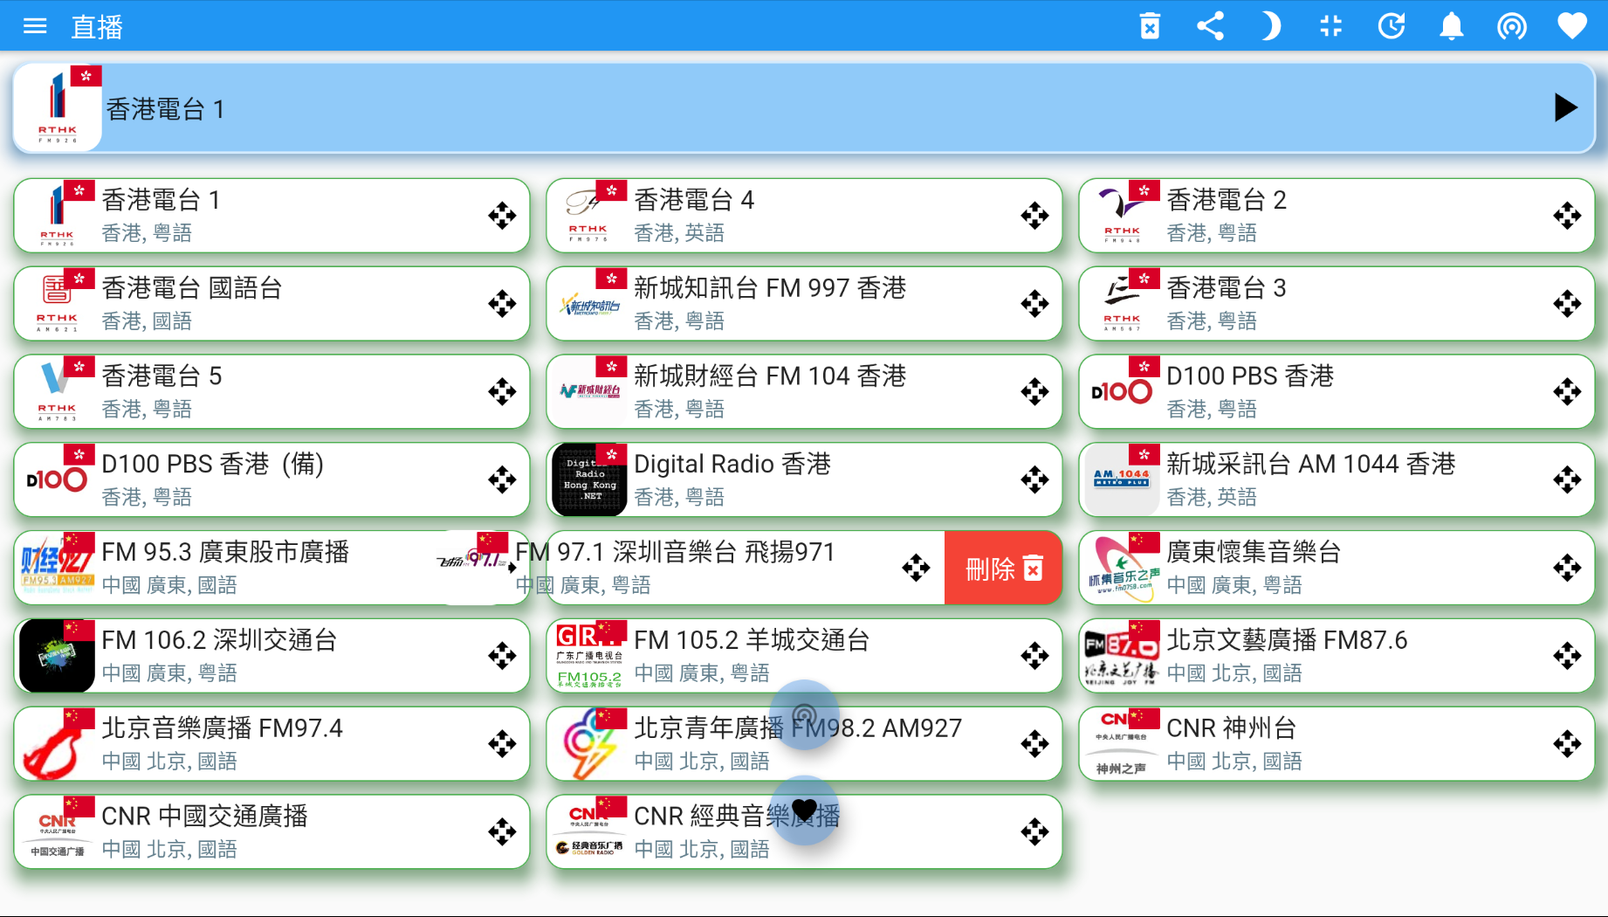1608x917 pixels.
Task: Select station 香港電台 2
Action: 1337,216
